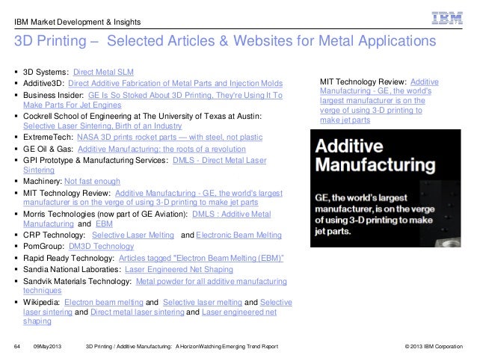Open Additive3D Direct Additive Fabrication link
477x358 pixels.
click(175, 84)
